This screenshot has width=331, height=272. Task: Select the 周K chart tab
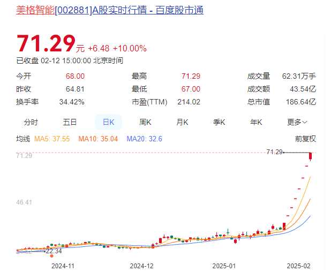click(145, 122)
